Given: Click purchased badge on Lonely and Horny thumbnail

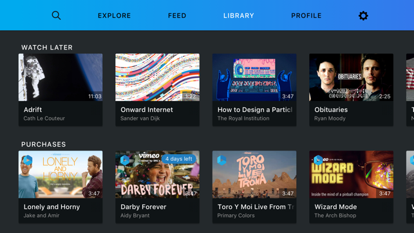Looking at the screenshot, I should 28,160.
